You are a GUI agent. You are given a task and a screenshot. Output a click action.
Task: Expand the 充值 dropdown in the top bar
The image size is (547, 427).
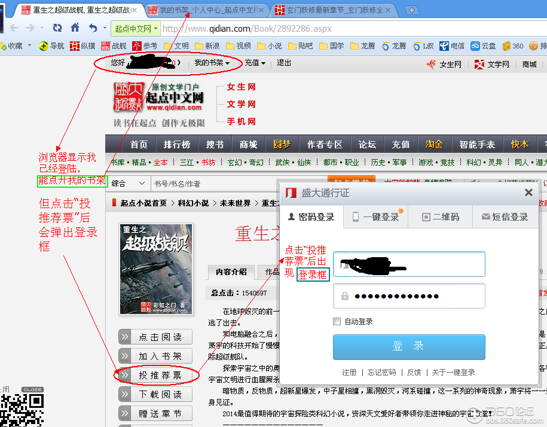tap(255, 63)
